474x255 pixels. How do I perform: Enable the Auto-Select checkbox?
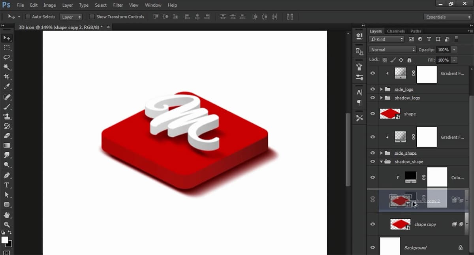(x=28, y=17)
